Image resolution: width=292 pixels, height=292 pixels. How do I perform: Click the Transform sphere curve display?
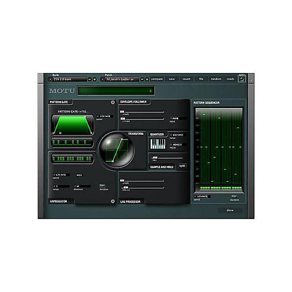point(117,150)
